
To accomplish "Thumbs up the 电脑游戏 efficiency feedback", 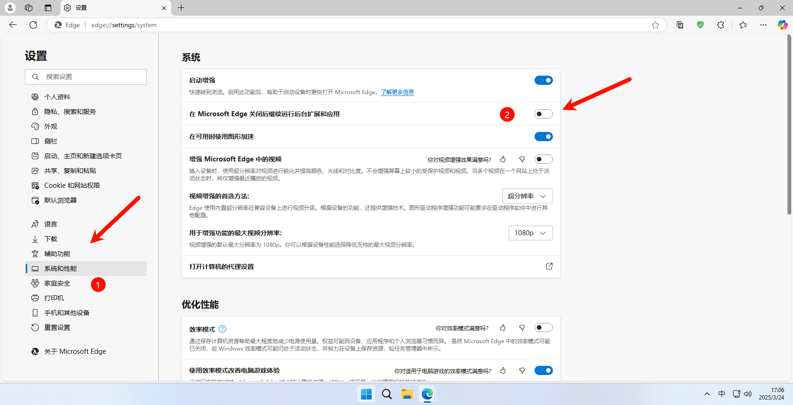I will tap(503, 370).
